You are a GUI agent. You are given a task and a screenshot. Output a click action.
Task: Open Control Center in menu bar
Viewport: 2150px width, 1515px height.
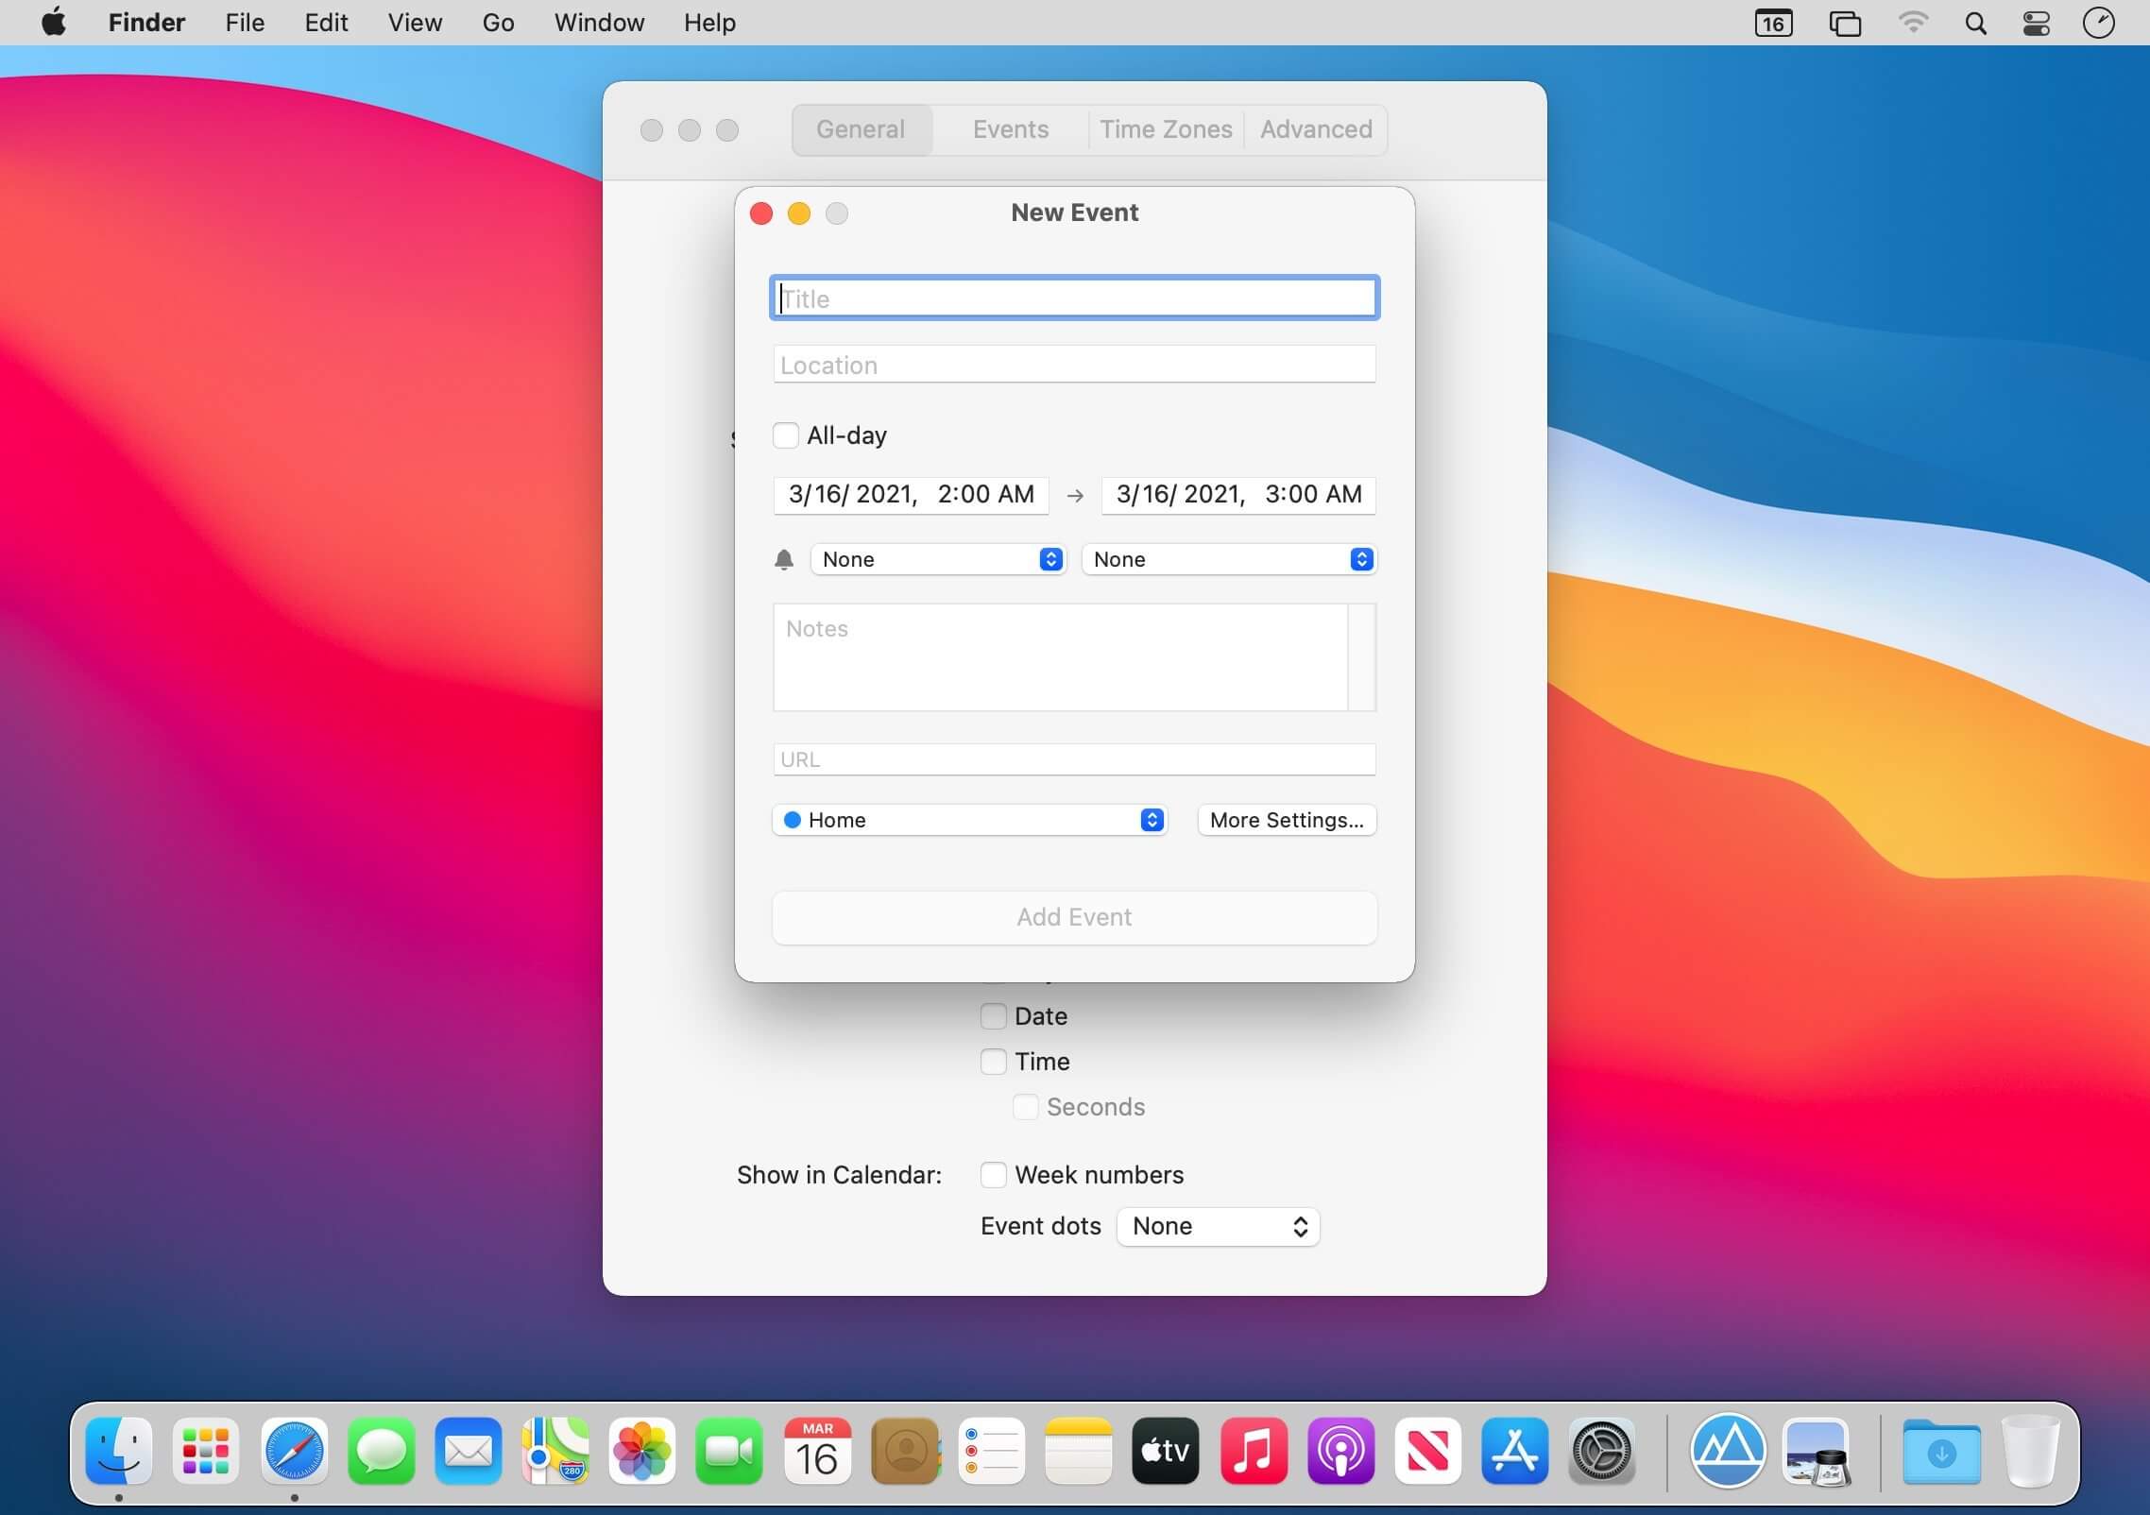2036,23
